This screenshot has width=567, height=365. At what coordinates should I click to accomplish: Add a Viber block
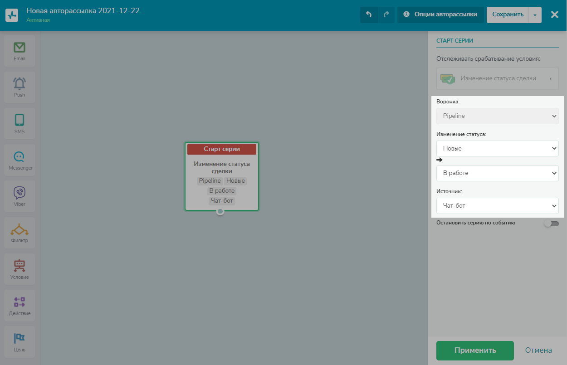[20, 197]
